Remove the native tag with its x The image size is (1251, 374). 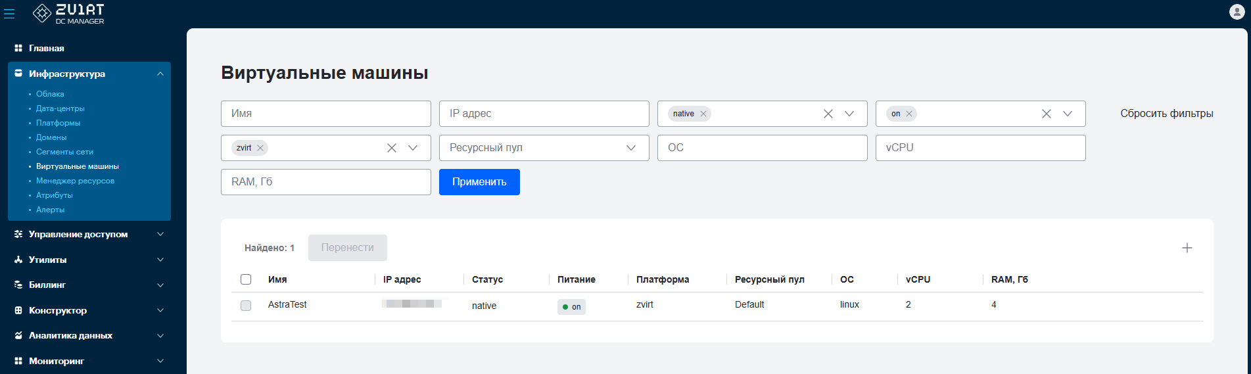click(x=703, y=114)
